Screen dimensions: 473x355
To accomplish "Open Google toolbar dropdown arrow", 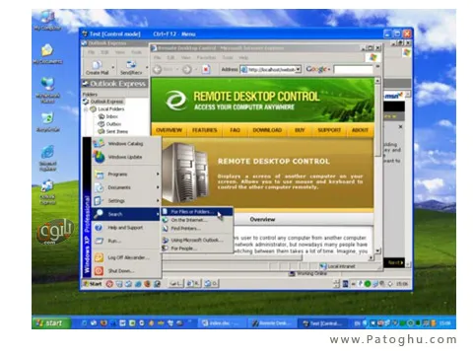I will click(x=329, y=69).
